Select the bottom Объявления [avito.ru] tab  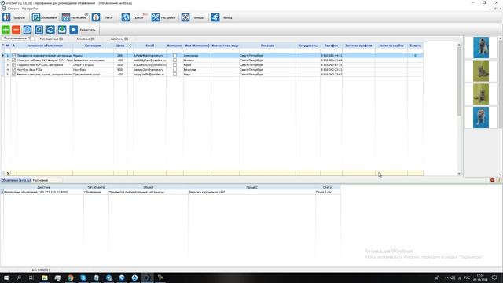(16, 180)
